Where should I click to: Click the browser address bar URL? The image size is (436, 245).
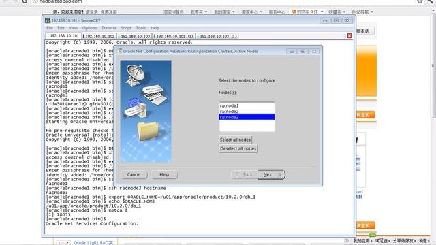[x=61, y=1]
